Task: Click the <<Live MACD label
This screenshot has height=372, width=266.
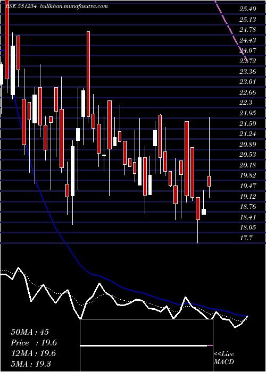Action: point(224,358)
